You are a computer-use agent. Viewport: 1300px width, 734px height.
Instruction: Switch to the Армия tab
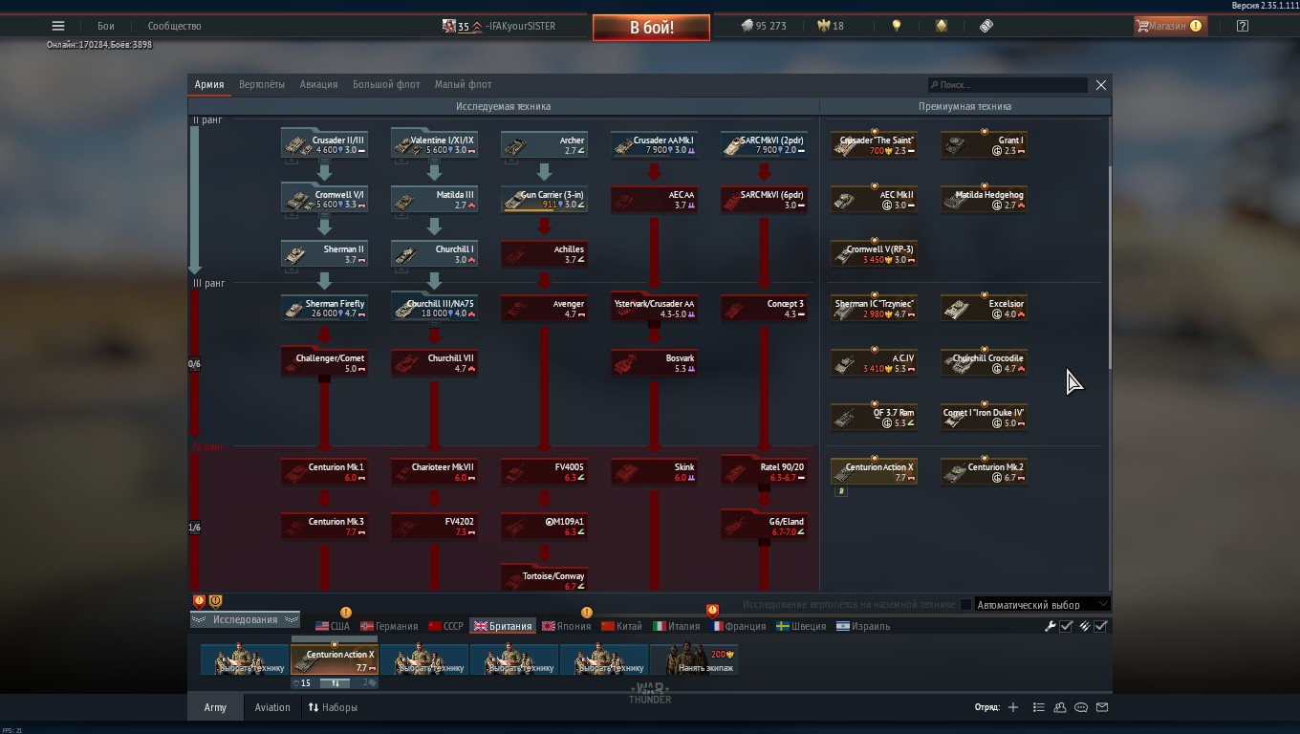tap(209, 84)
